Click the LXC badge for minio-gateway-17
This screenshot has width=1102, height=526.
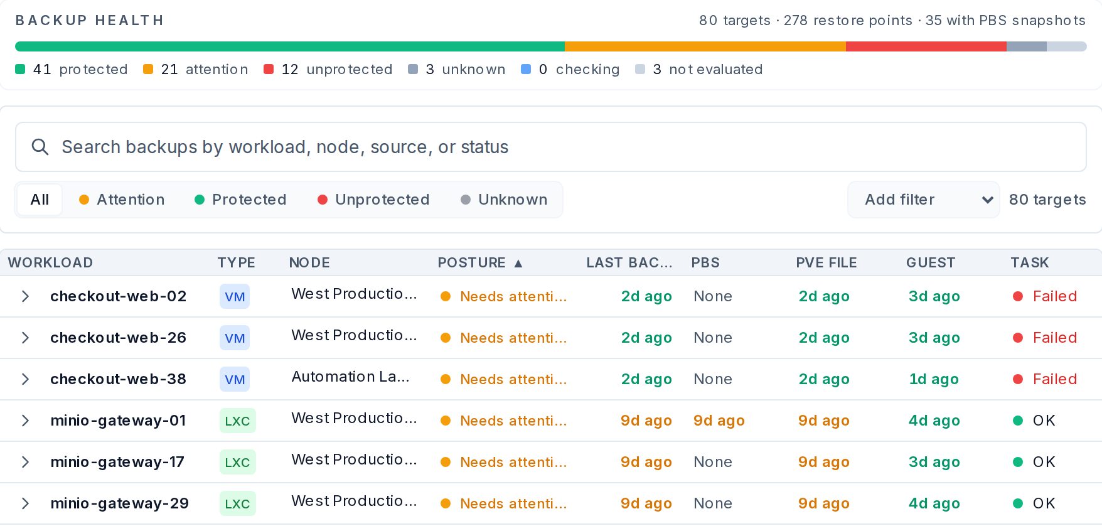[237, 462]
